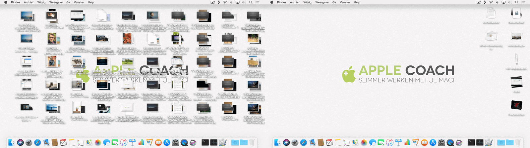Select the pebbles photo foto-2.jpg
This screenshot has height=148, width=530.
point(77,62)
